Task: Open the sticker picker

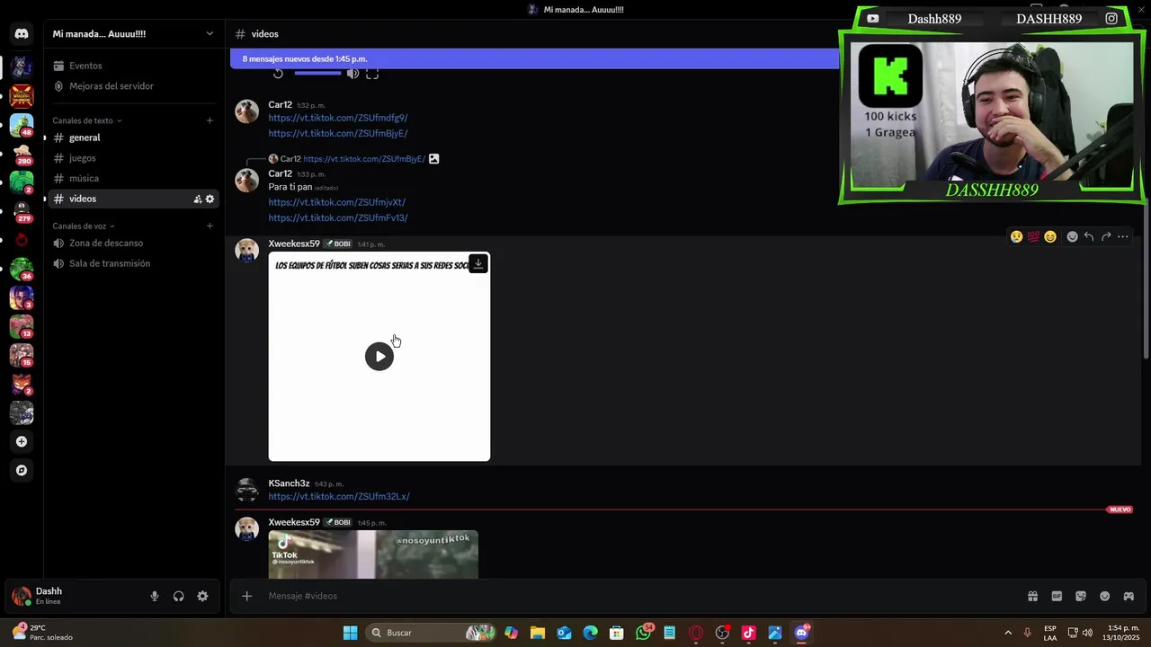Action: (1081, 596)
